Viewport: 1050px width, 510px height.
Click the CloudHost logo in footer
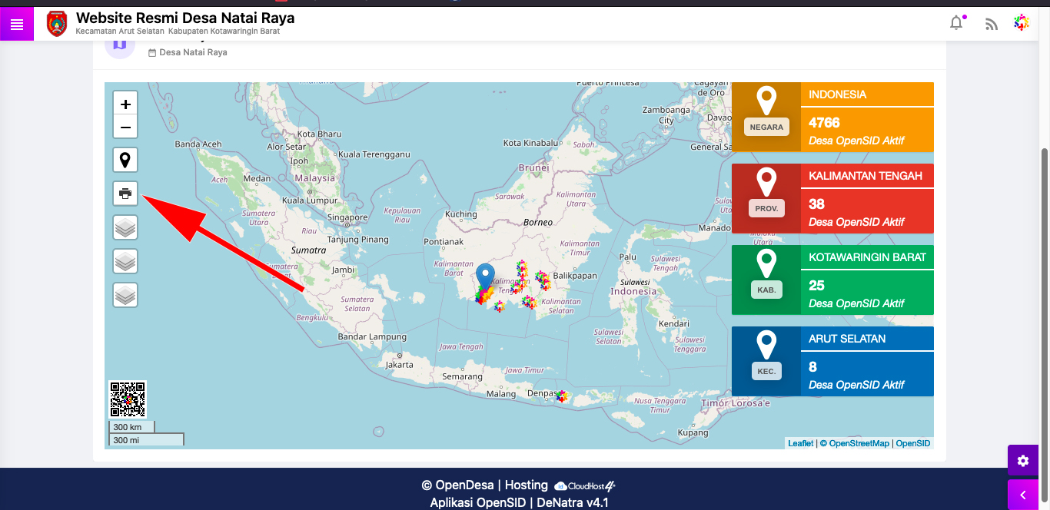(585, 485)
